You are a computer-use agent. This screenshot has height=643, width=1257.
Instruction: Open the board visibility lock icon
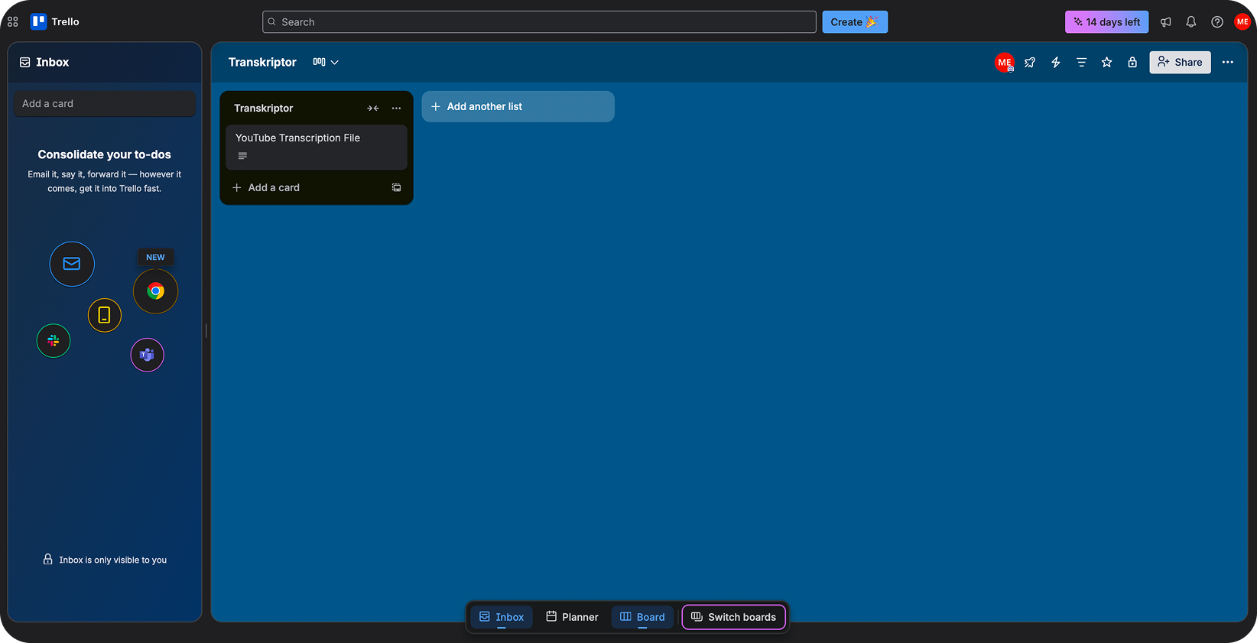pos(1132,63)
